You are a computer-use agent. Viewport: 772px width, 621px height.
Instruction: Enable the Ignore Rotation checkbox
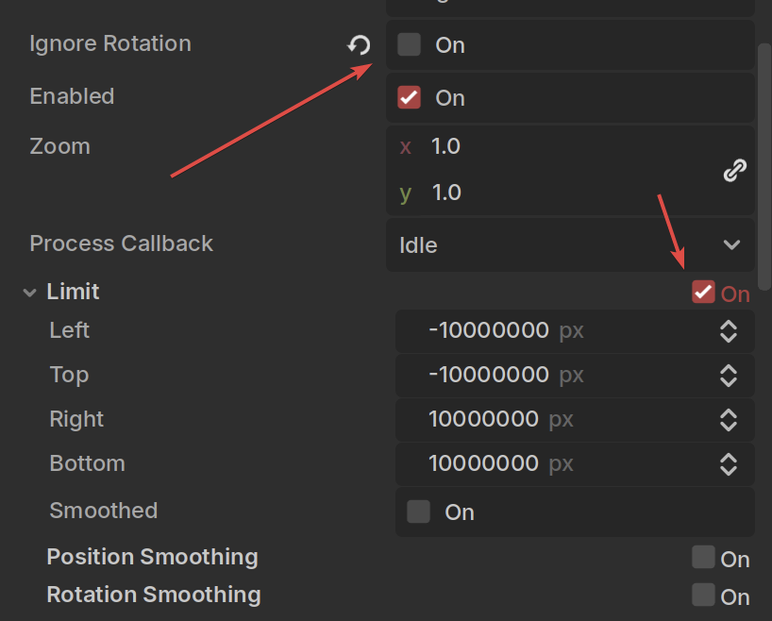(x=410, y=44)
